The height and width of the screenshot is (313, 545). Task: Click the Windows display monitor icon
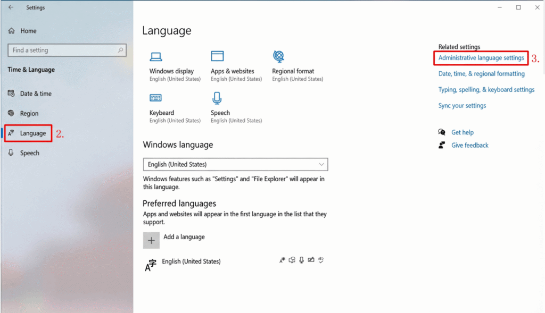click(x=156, y=56)
